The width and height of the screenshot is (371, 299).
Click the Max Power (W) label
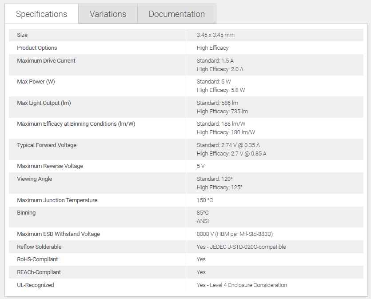[x=36, y=82]
